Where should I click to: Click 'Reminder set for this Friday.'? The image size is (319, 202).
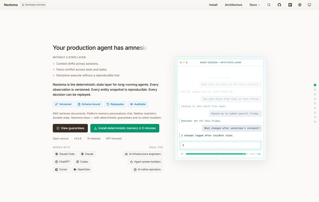(x=201, y=121)
